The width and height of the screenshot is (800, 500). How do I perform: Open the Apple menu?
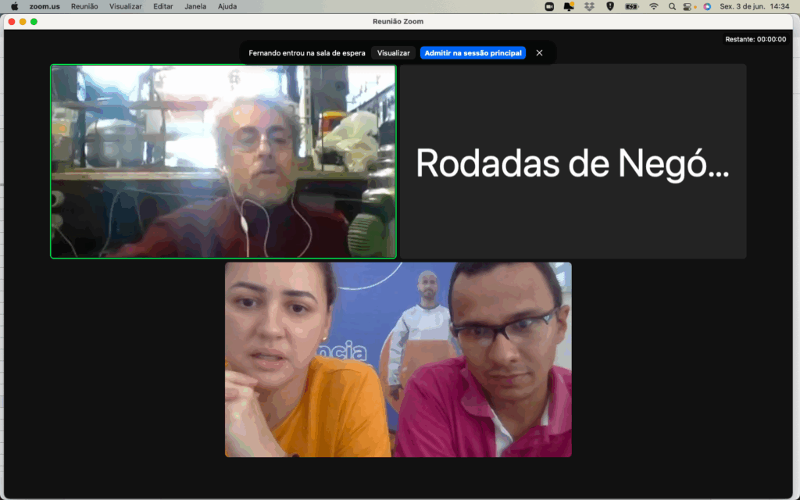pos(14,6)
